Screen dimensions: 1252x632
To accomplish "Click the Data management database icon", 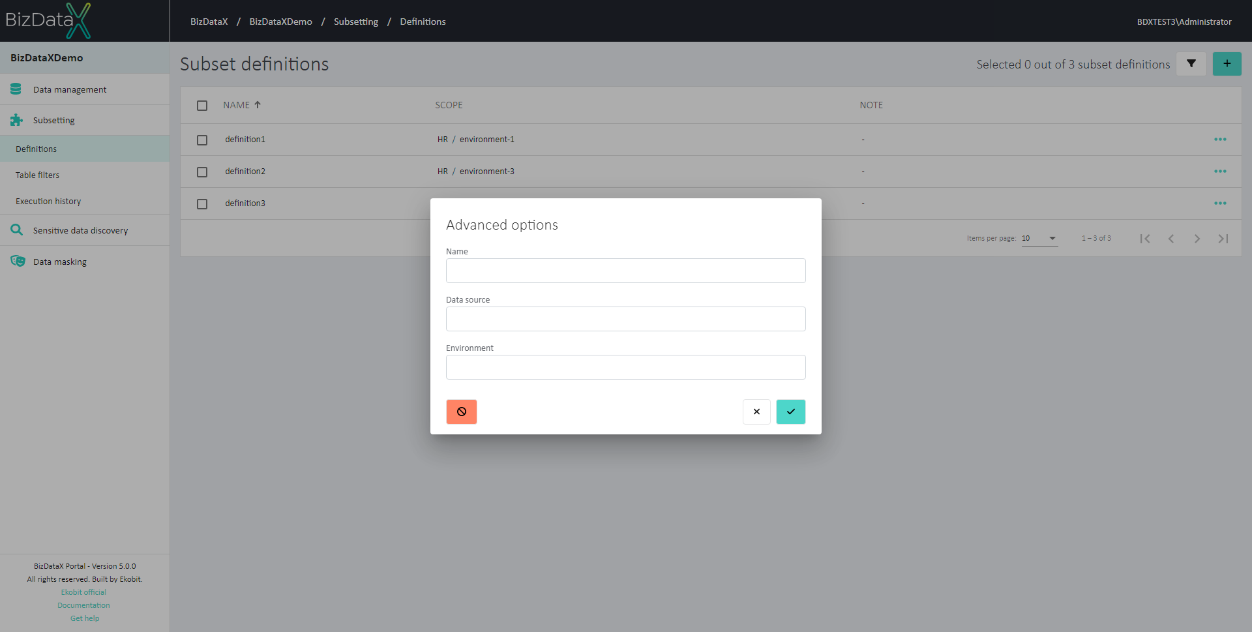I will pos(16,89).
